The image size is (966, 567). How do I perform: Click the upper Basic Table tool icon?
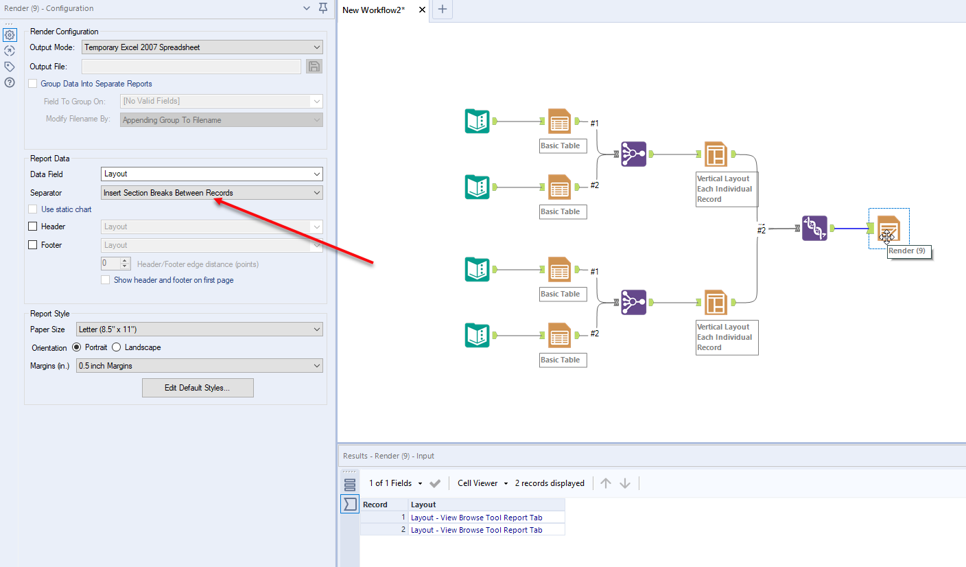point(559,121)
